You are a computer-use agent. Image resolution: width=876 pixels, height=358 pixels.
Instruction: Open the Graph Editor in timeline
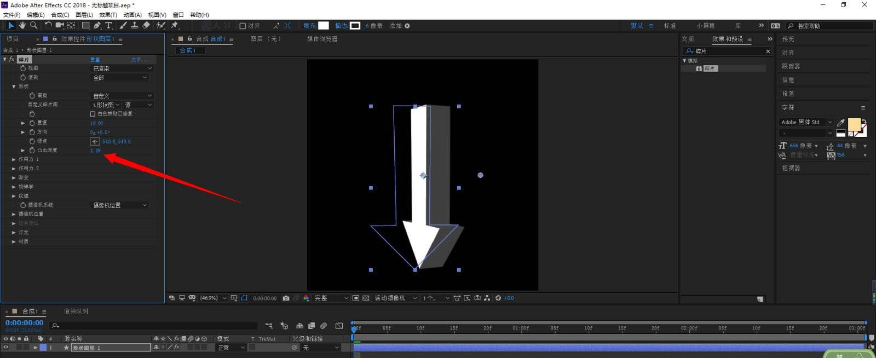tap(339, 326)
